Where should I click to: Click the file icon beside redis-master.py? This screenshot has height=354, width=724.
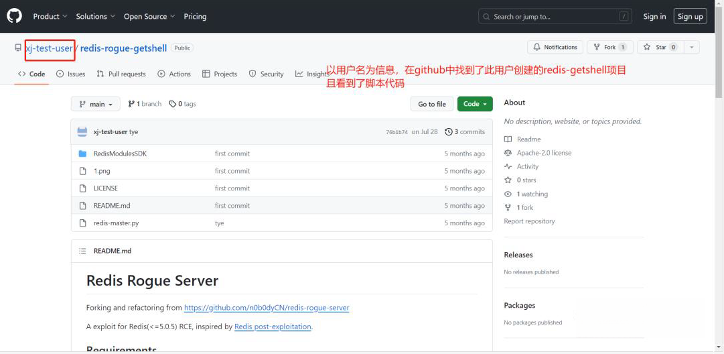pos(82,223)
